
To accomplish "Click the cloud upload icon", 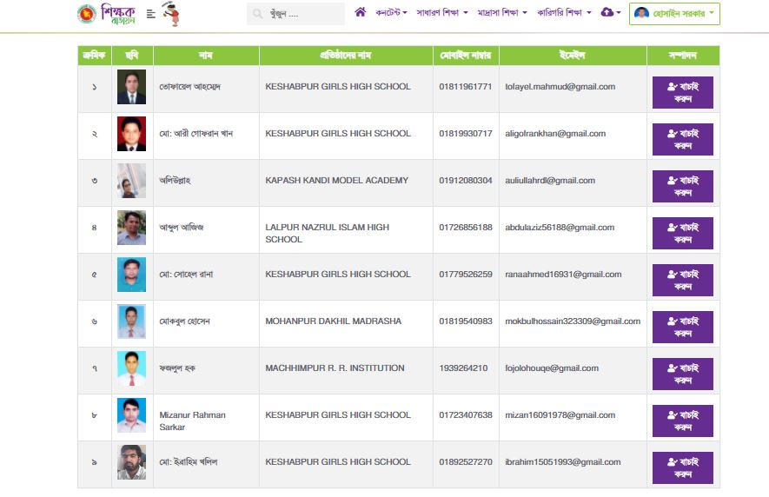I will point(607,12).
